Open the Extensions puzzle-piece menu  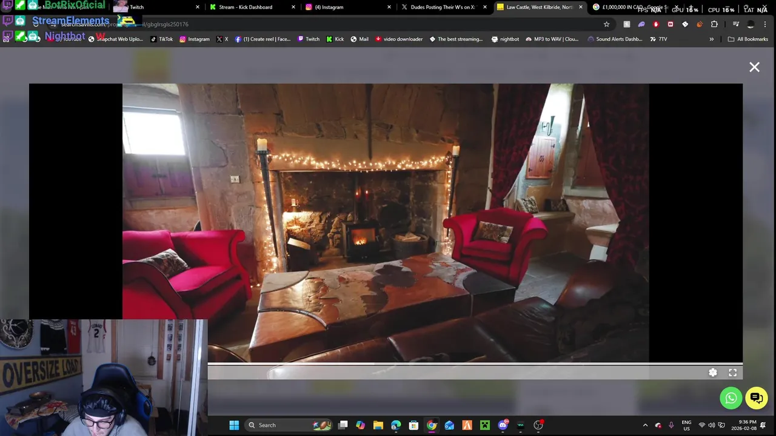[x=714, y=24]
